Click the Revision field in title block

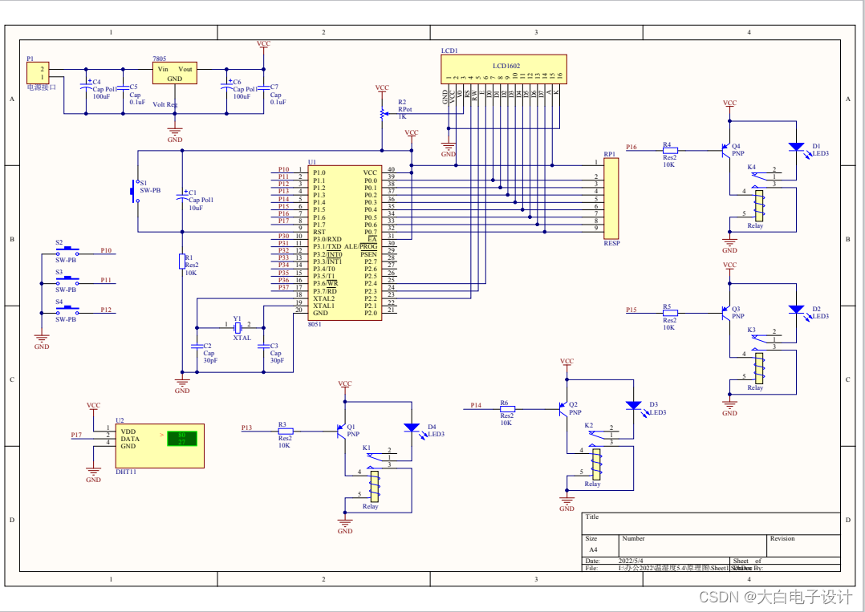tap(804, 546)
